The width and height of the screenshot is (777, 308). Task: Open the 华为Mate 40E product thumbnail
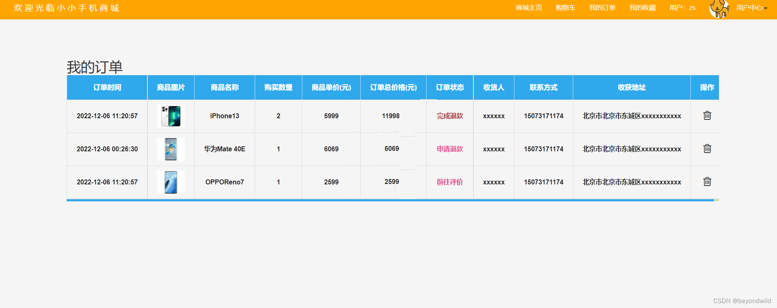pyautogui.click(x=171, y=149)
